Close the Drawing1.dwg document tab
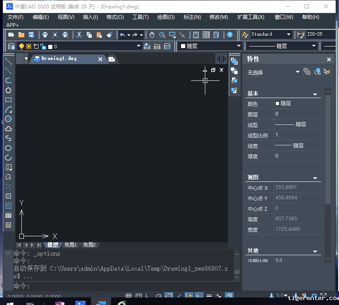The image size is (339, 305). pos(100,59)
